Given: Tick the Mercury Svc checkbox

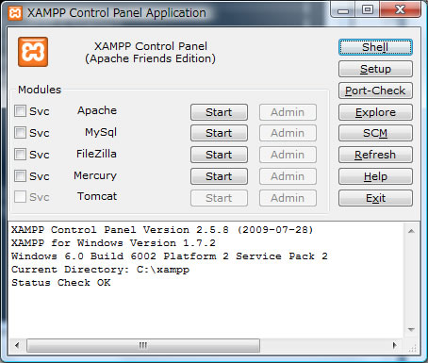Looking at the screenshot, I should pos(20,175).
